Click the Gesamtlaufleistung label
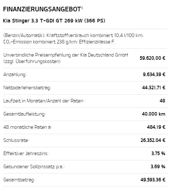This screenshot has height=191, width=172. pos(25,114)
